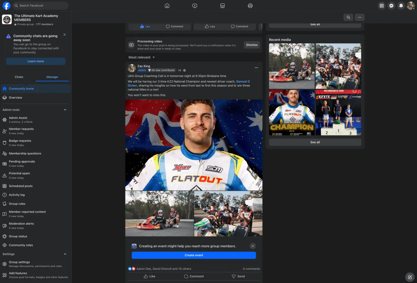Screen dimensions: 417x283
Task: Collapse the Settings section
Action: pos(65,254)
